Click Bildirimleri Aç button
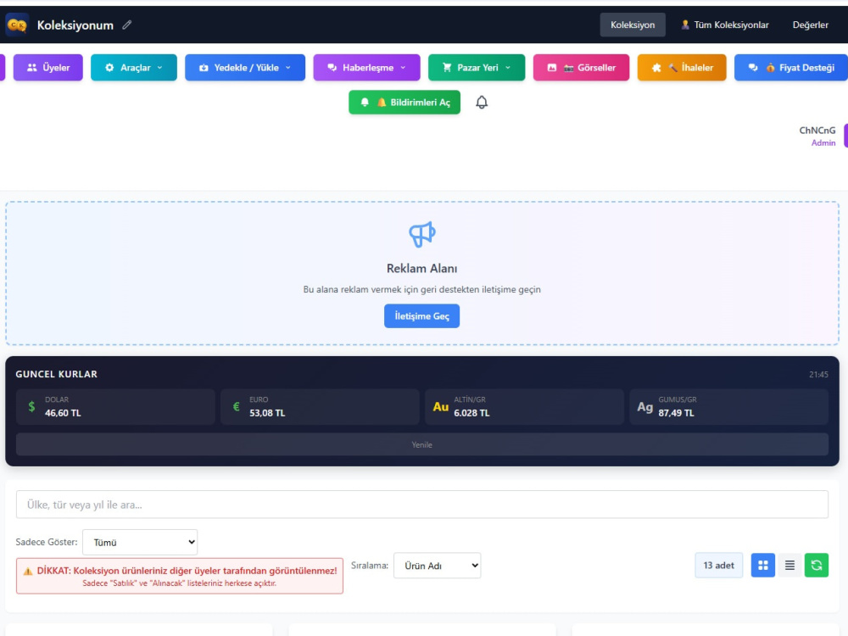Viewport: 848px width, 636px height. 404,103
